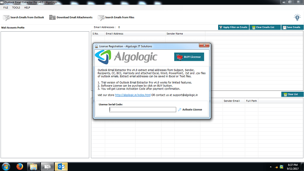Viewport: 304px width, 171px height.
Task: Click the Clear List button
Action: tap(292, 94)
